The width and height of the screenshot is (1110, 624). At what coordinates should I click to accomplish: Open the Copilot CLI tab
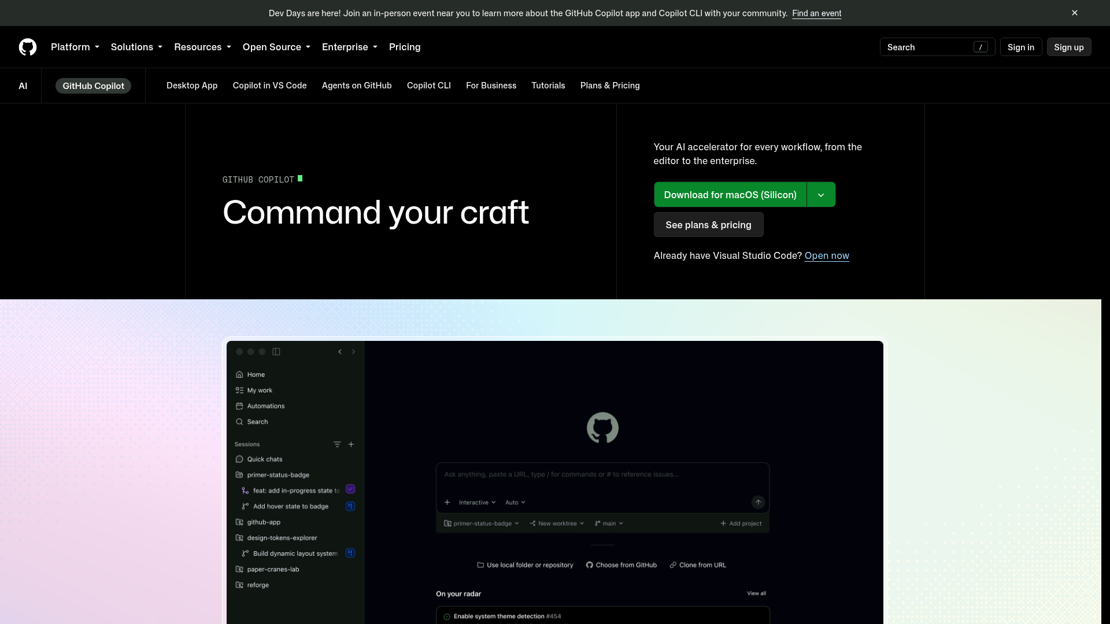coord(428,86)
